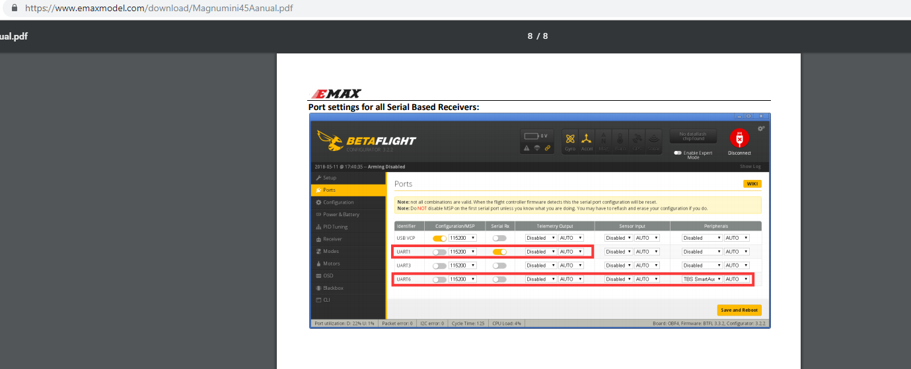The image size is (911, 369).
Task: Toggle UART3 Configuration/MSP switch
Action: (x=439, y=266)
